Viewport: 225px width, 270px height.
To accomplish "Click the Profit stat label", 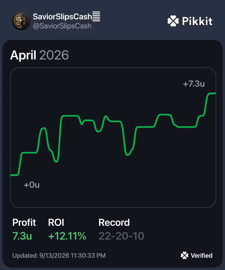I will [24, 222].
